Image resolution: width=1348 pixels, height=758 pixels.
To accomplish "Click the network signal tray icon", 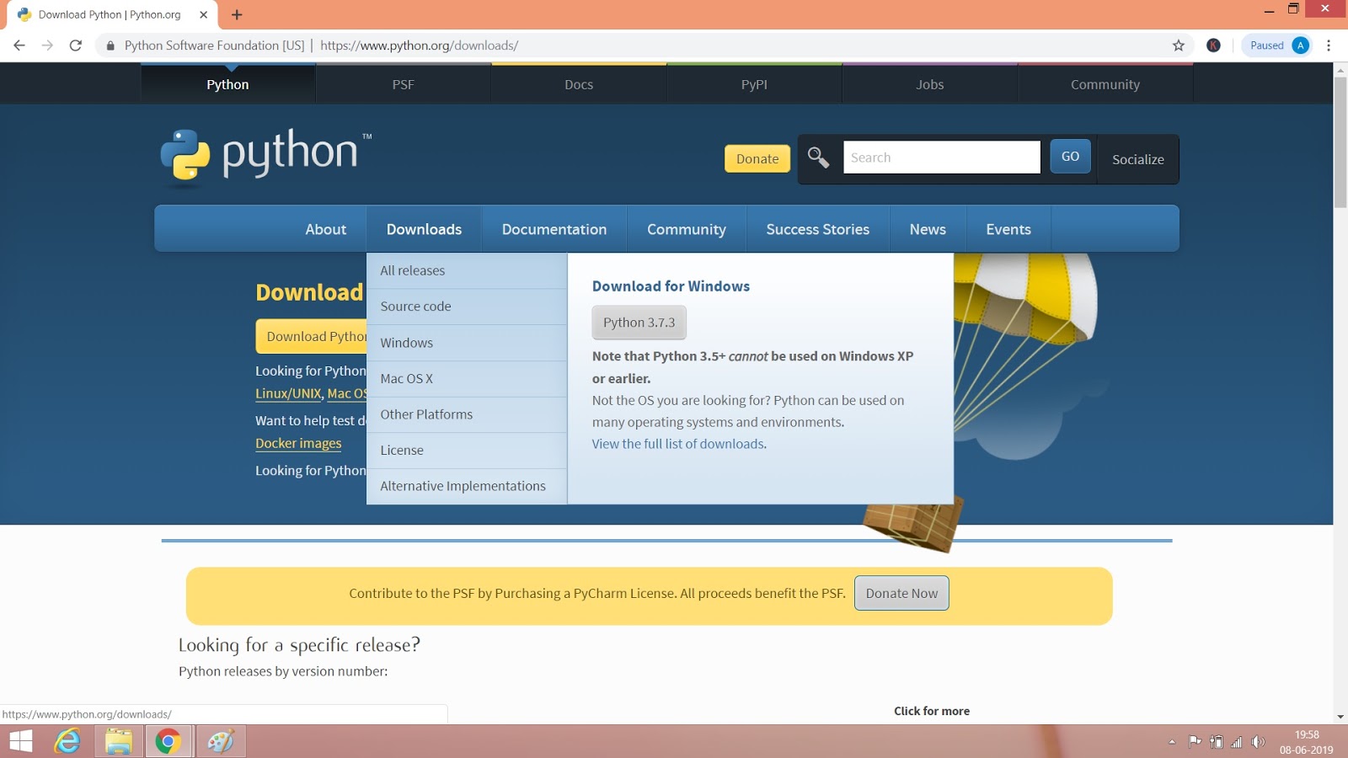I will [1237, 742].
